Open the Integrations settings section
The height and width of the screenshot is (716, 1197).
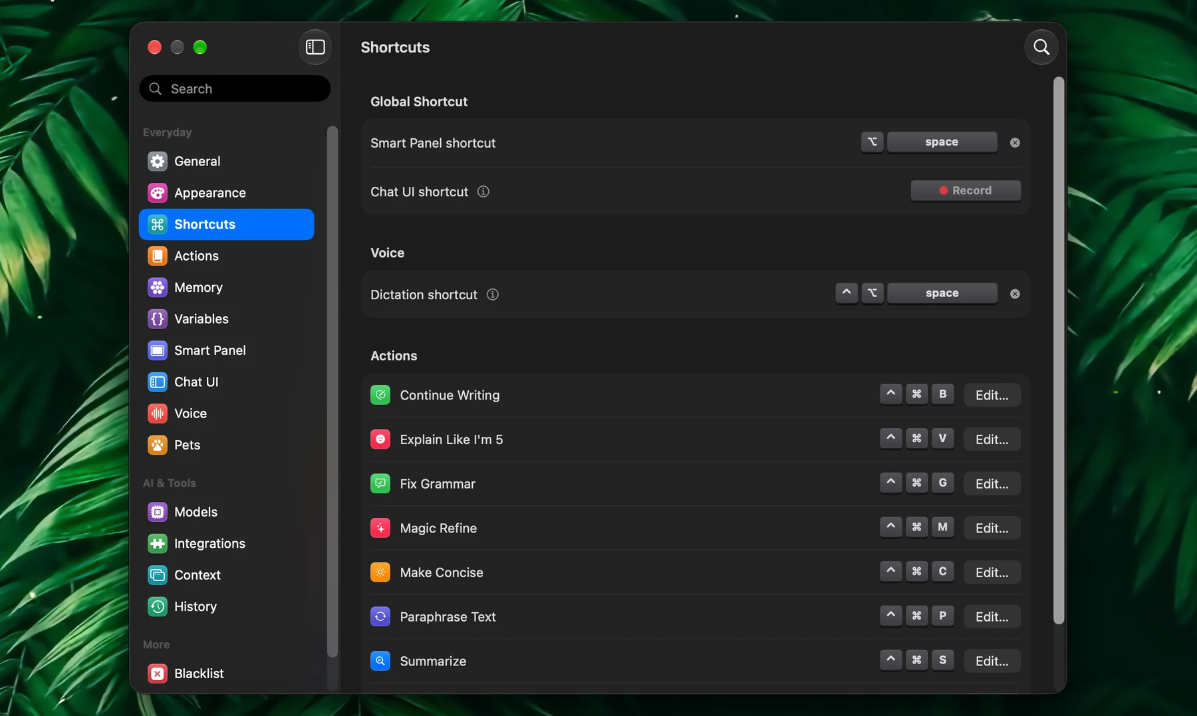[227, 544]
